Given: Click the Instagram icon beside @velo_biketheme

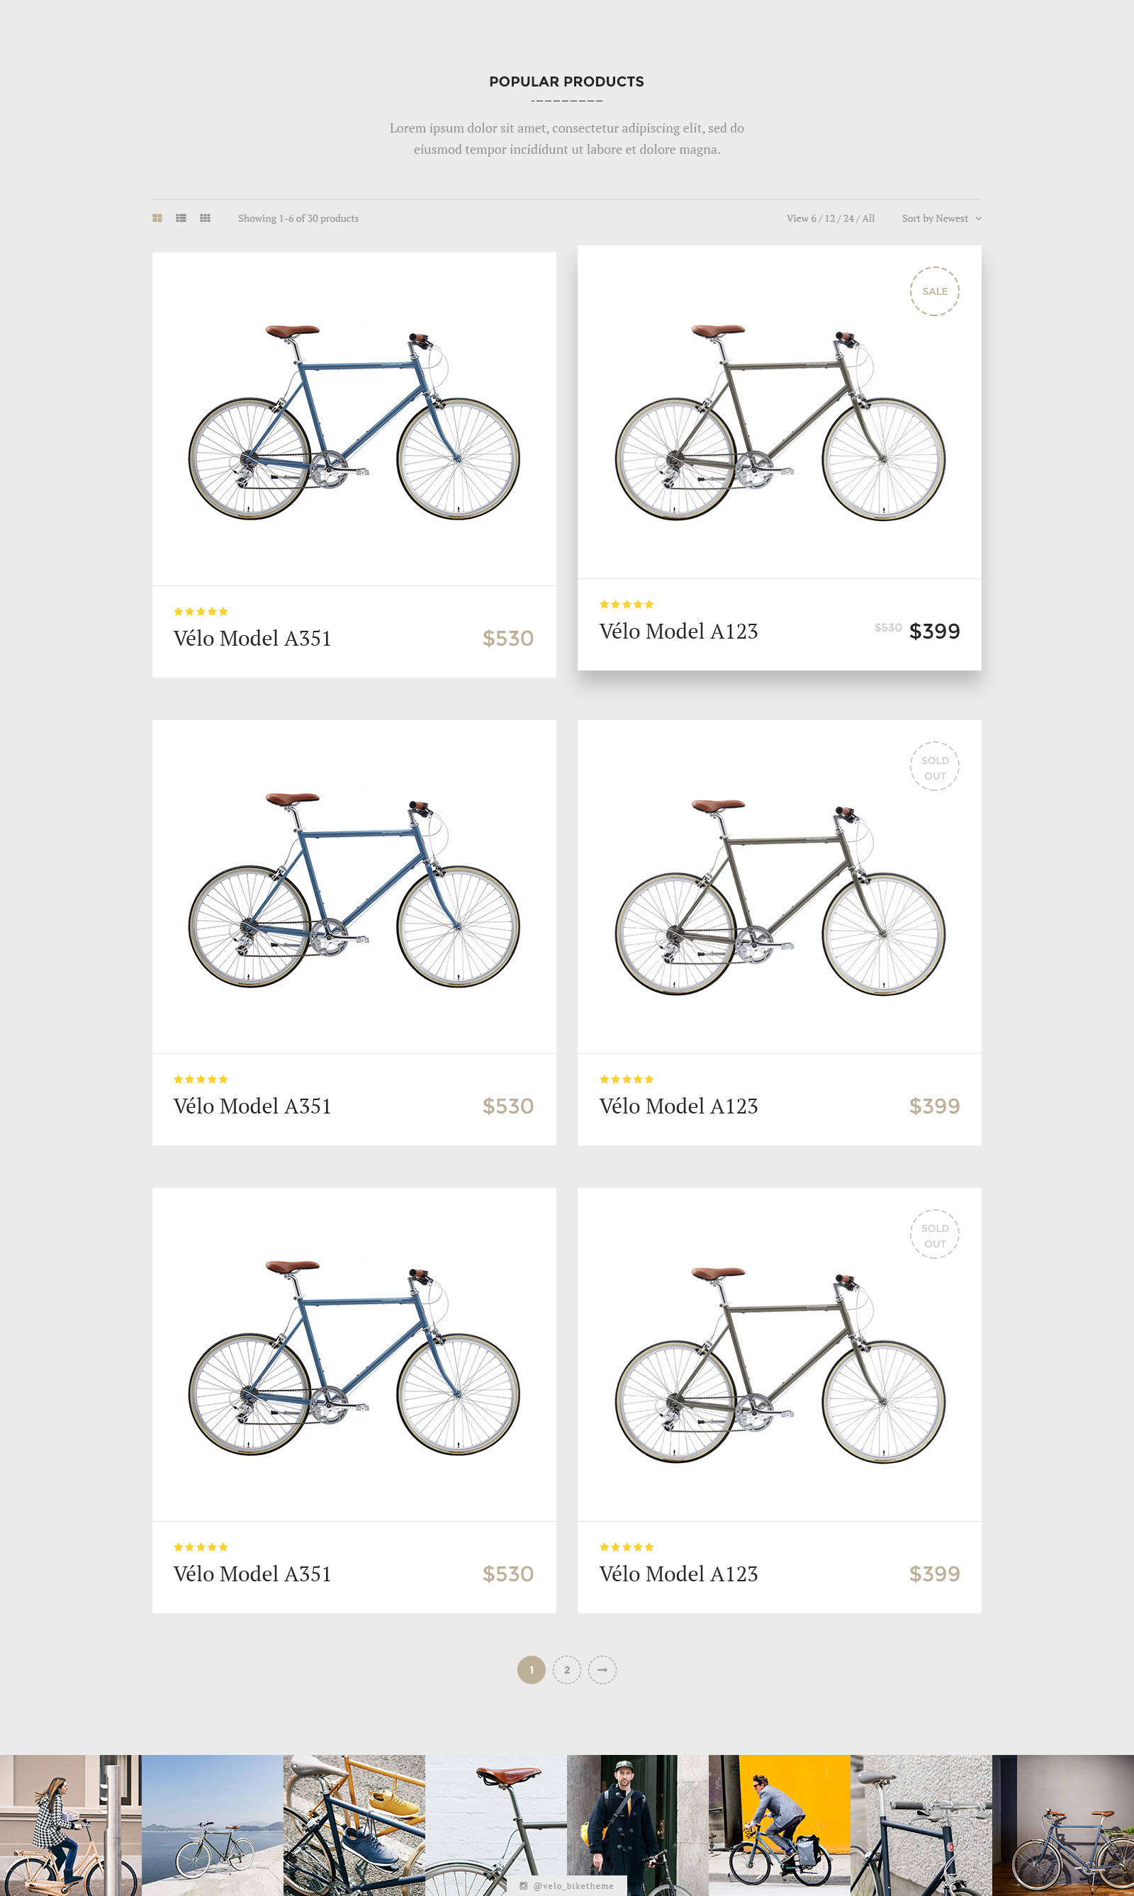Looking at the screenshot, I should (x=524, y=1886).
